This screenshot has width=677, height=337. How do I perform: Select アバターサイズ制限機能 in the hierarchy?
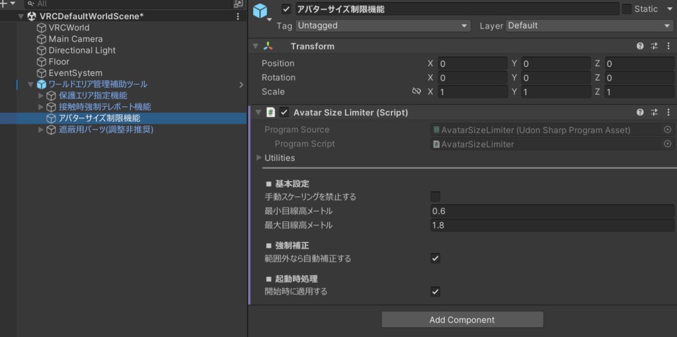click(99, 118)
